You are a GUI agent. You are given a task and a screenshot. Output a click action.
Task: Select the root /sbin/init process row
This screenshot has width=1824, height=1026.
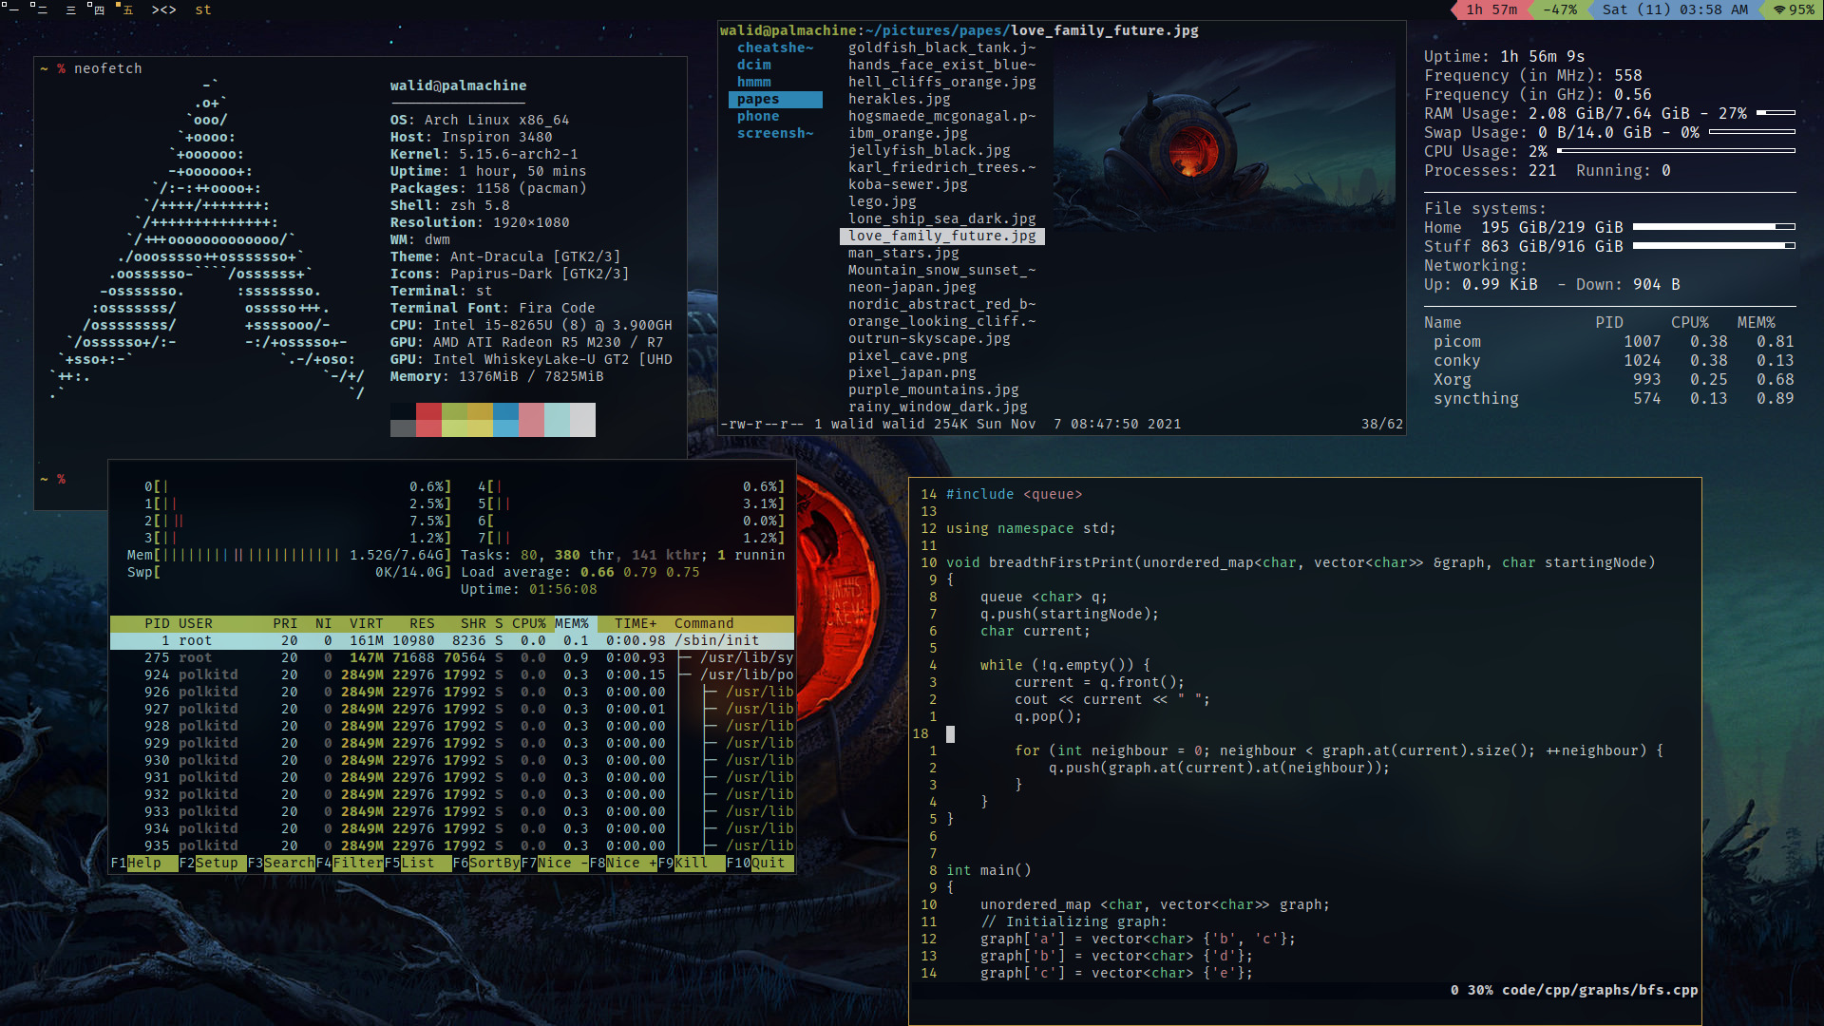click(x=452, y=640)
